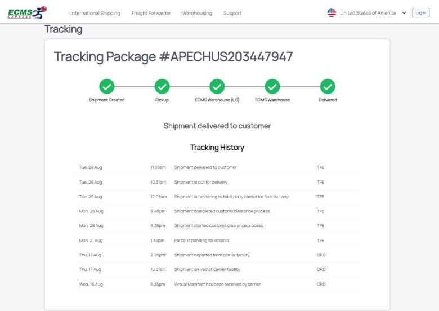Open the Warehousing menu item

pyautogui.click(x=197, y=13)
